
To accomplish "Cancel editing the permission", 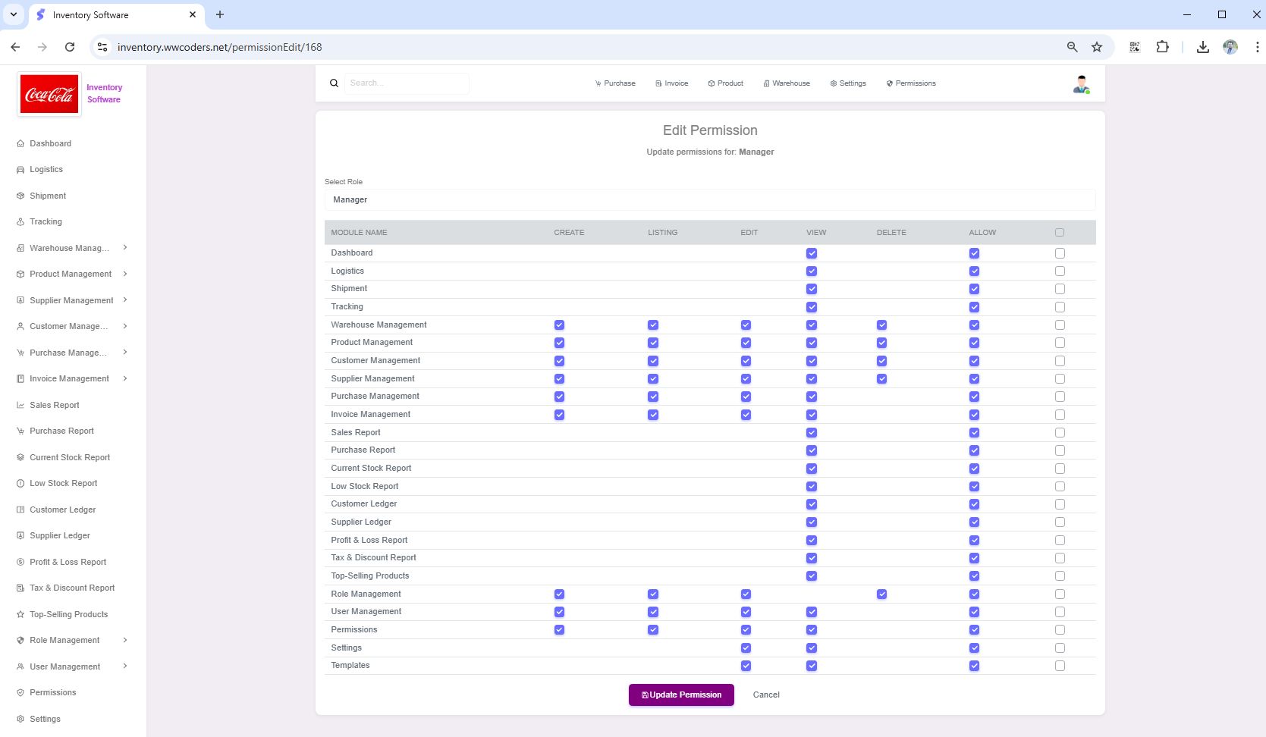I will click(x=765, y=695).
